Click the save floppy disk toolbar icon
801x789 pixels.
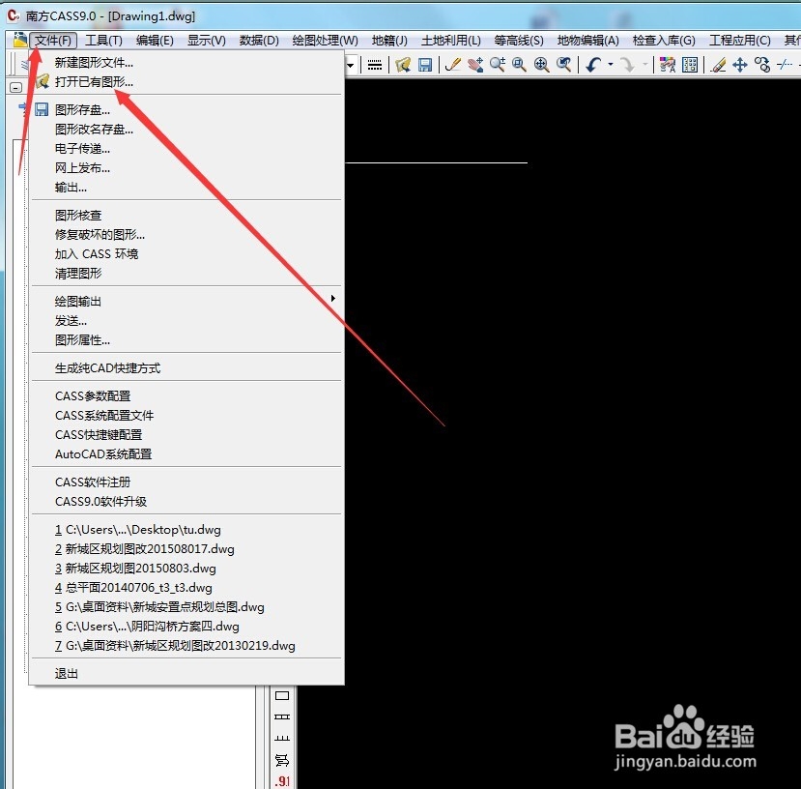[x=425, y=65]
